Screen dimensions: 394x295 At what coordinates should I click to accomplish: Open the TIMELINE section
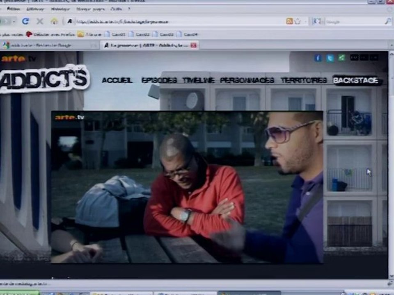point(198,80)
